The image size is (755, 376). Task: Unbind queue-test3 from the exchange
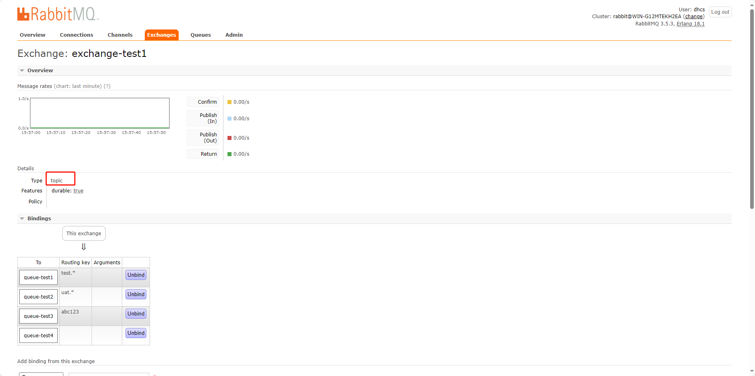(136, 314)
